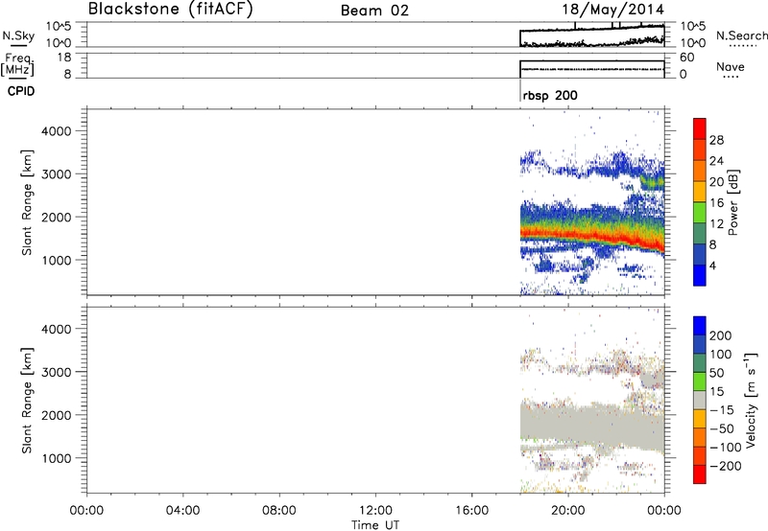Click the '-200' tick on Velocity color bar
Image resolution: width=768 pixels, height=531 pixels.
coord(726,466)
